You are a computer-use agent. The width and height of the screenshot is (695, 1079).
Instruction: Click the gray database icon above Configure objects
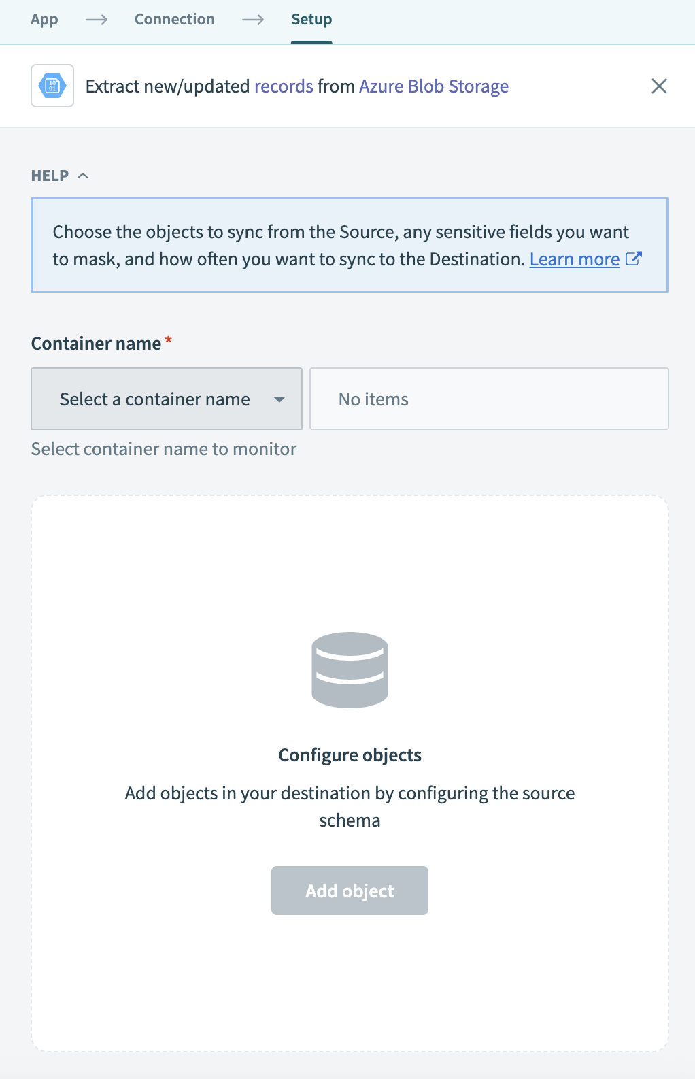pos(350,670)
